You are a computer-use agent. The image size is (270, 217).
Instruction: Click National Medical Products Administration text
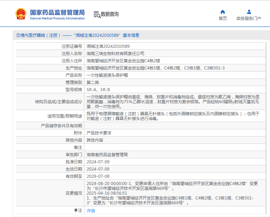57,18
